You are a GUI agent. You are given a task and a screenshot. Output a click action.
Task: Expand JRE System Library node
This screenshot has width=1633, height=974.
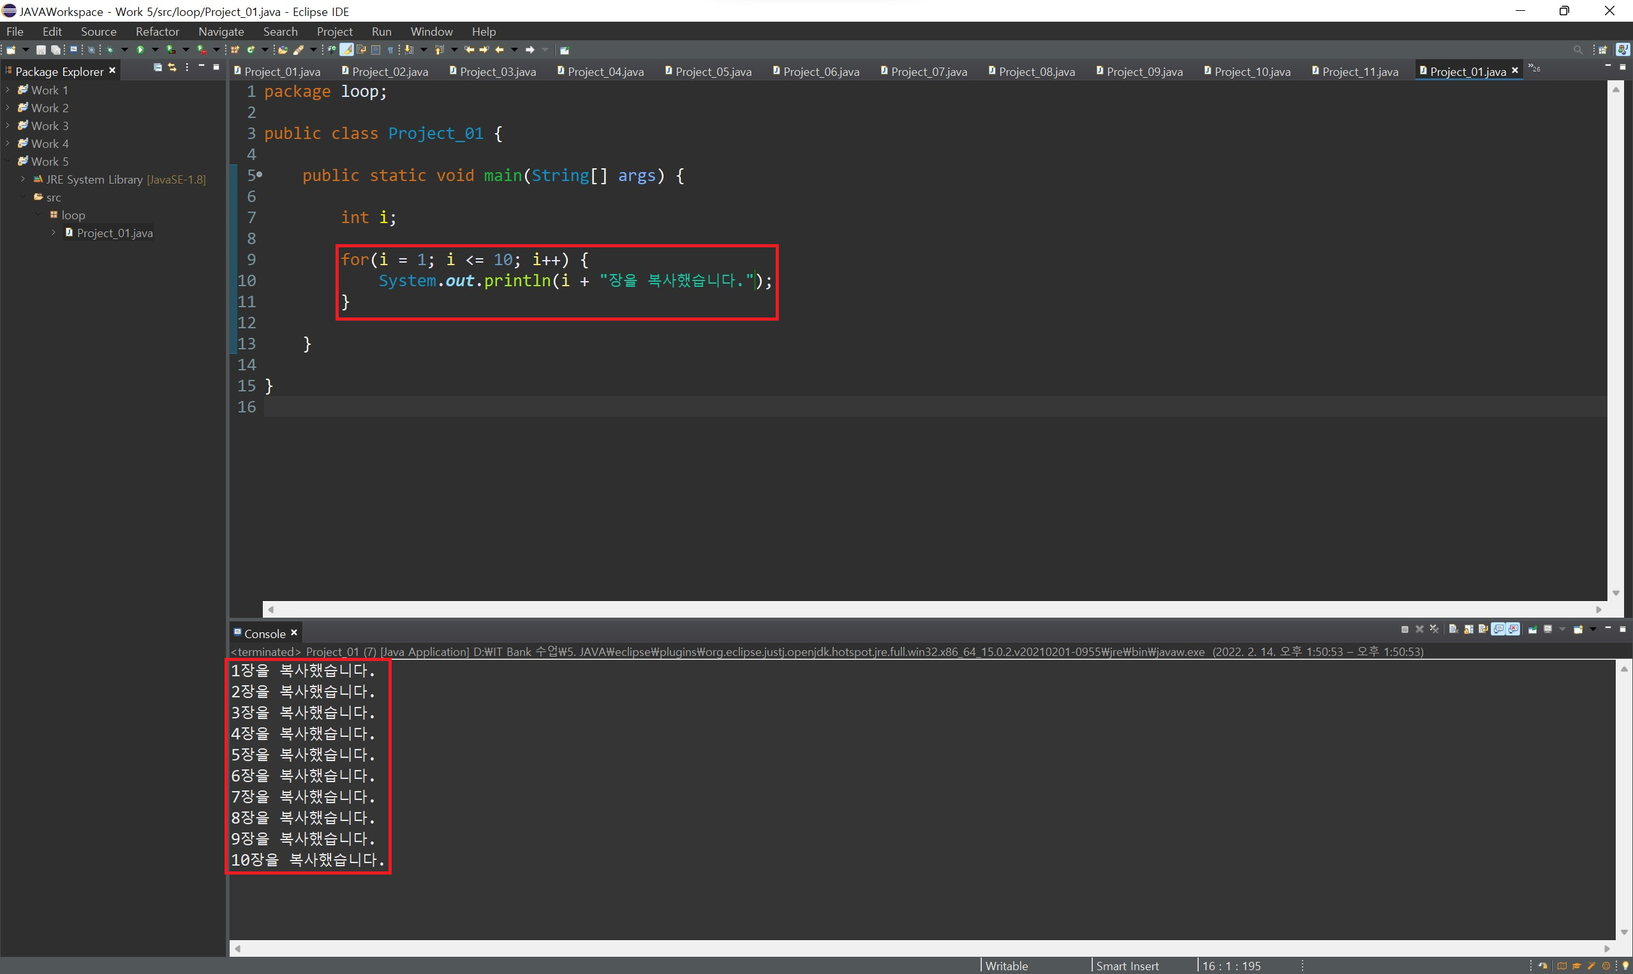(23, 179)
